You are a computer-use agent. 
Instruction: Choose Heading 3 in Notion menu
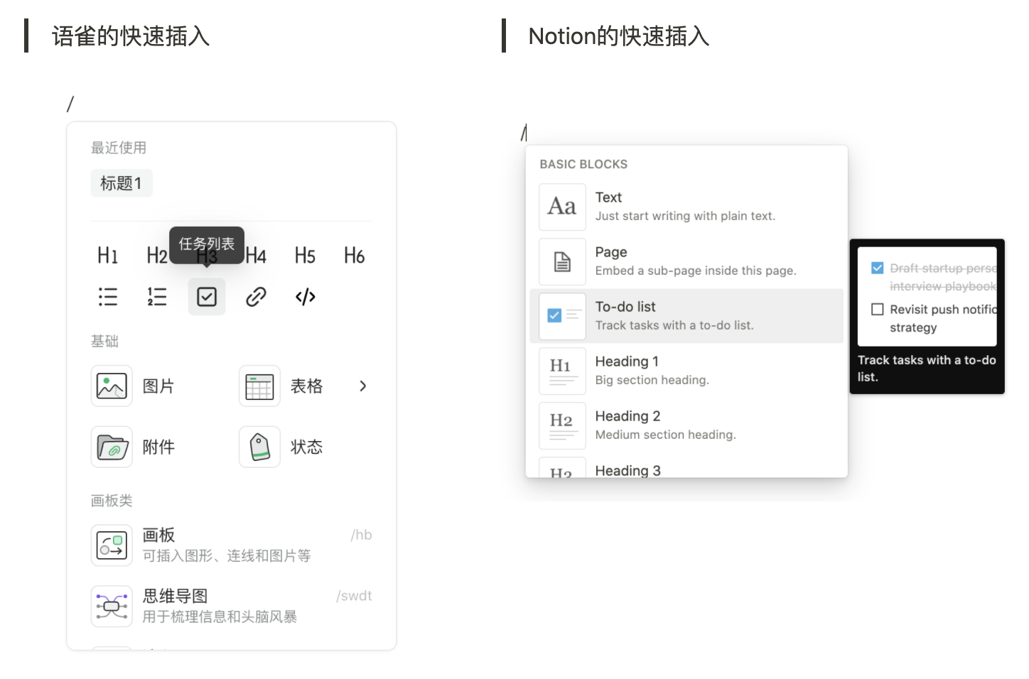pyautogui.click(x=686, y=467)
